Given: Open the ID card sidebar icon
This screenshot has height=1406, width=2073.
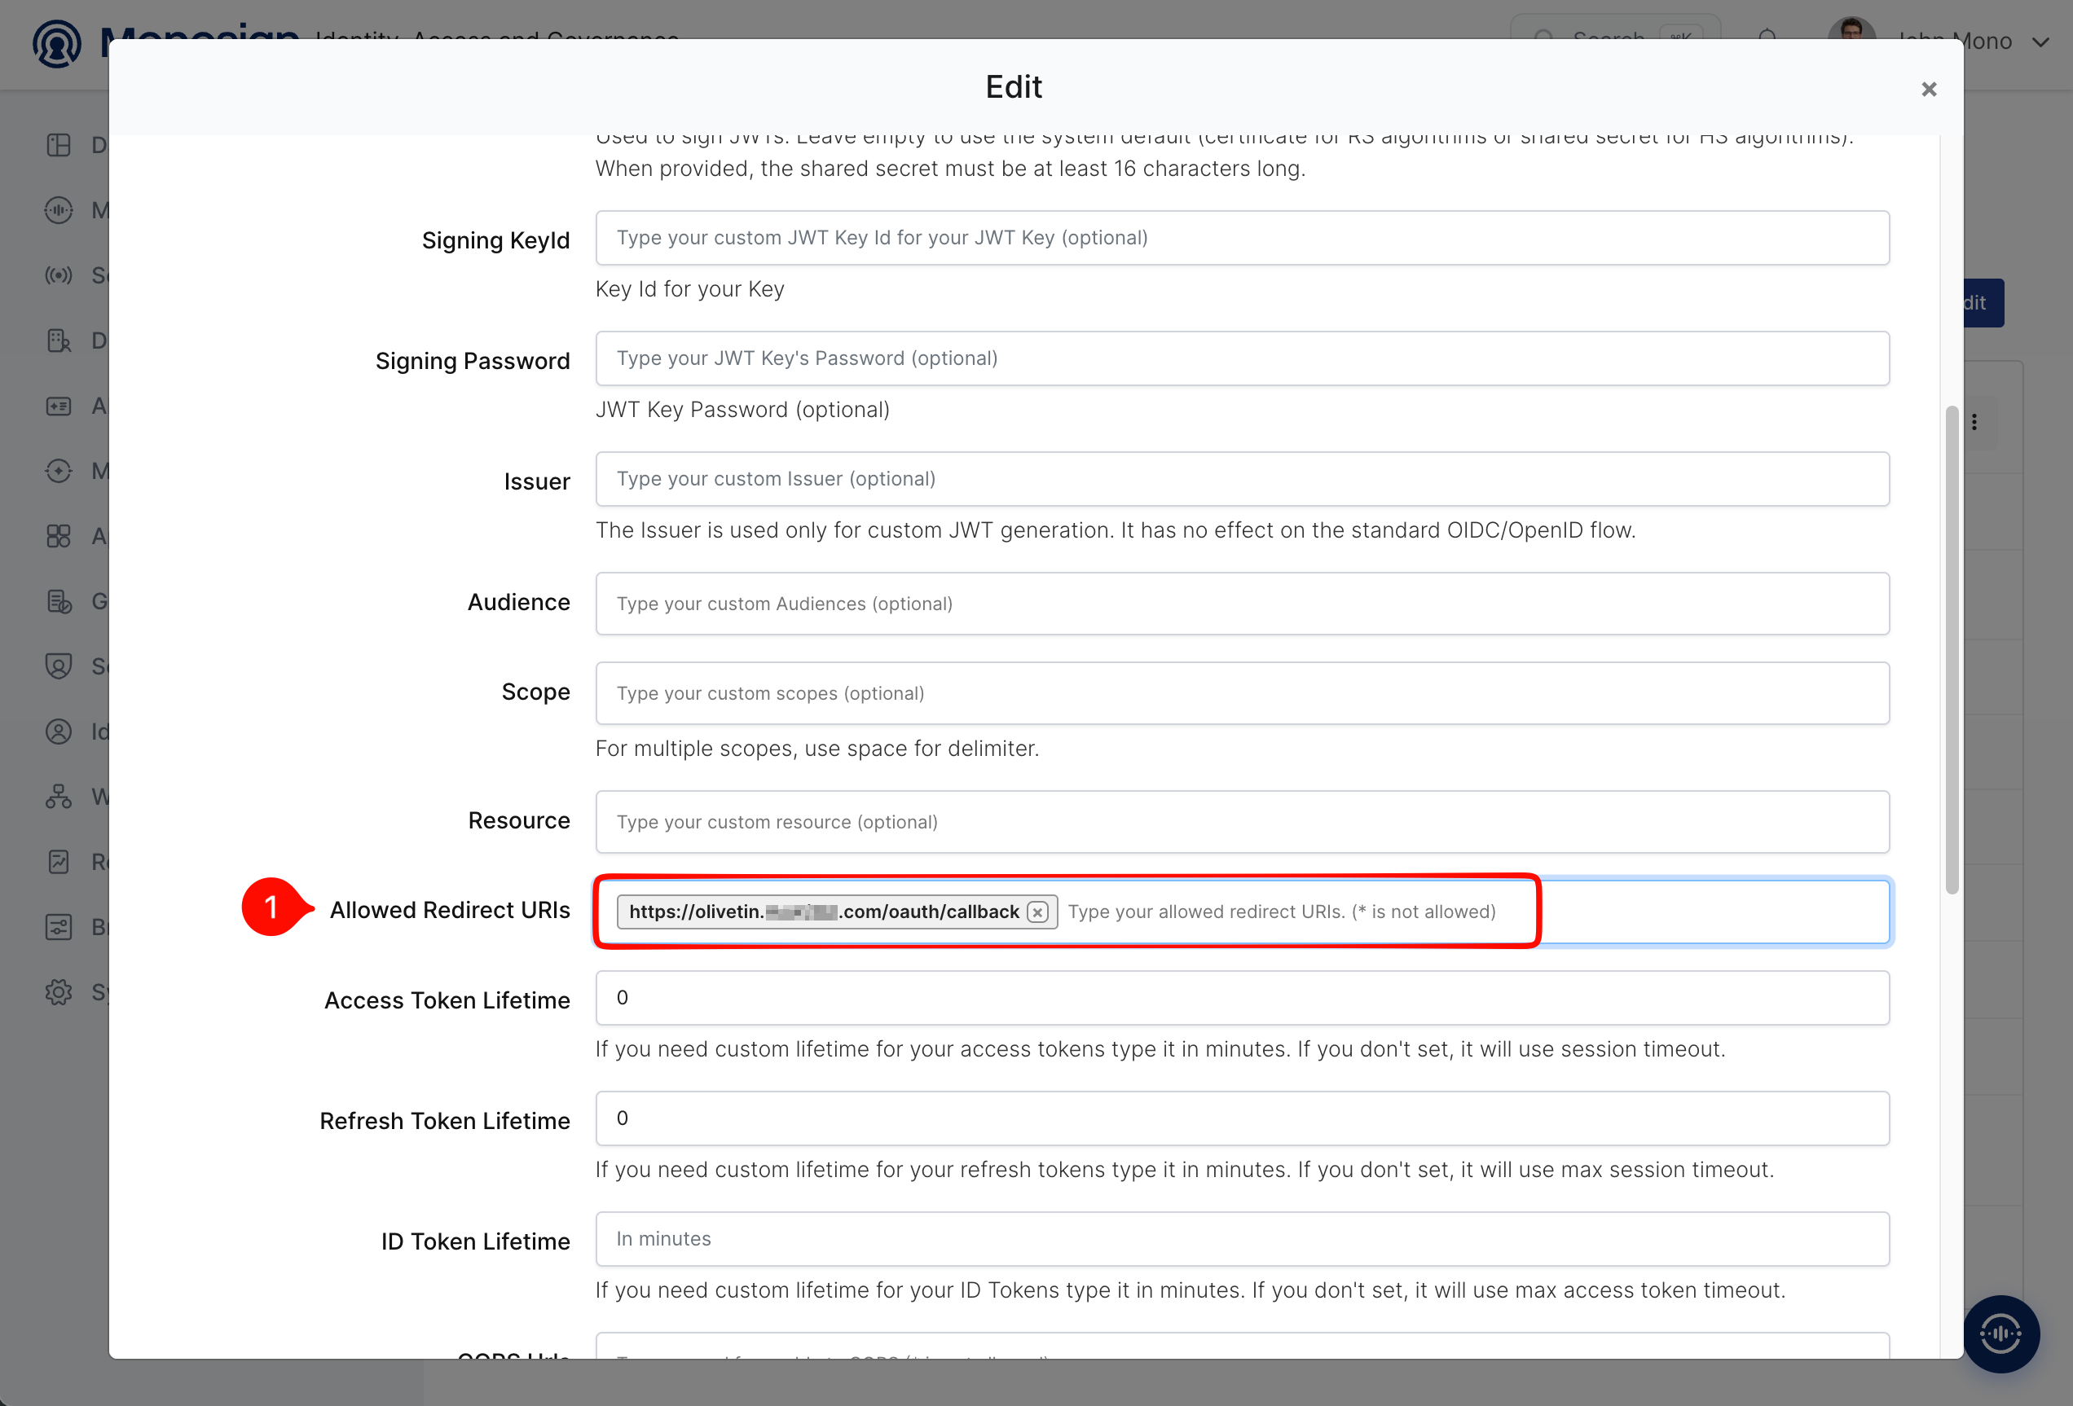Looking at the screenshot, I should pyautogui.click(x=59, y=406).
